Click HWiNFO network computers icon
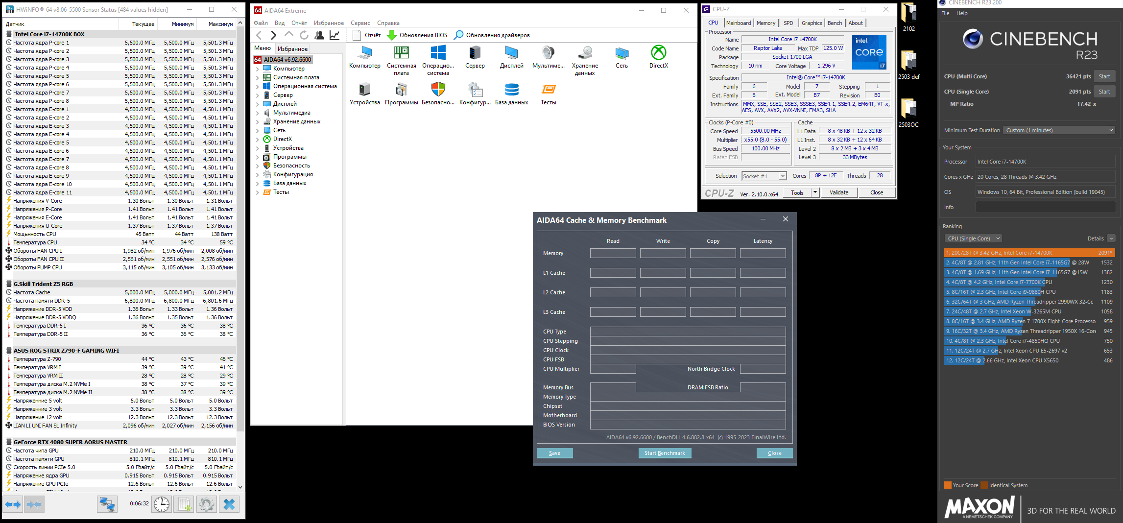This screenshot has height=523, width=1123. click(x=107, y=504)
